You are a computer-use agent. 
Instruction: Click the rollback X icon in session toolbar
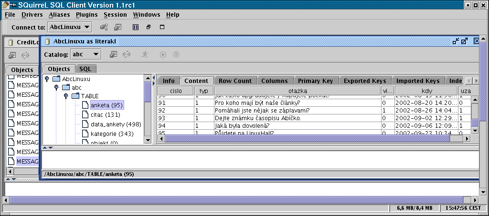pos(176,54)
